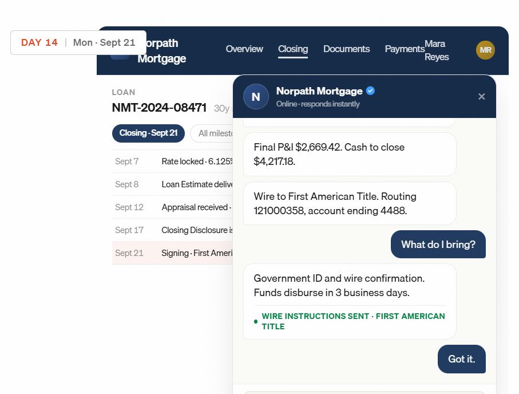Click the Online · responds instantly status
Viewport: 519px width, 394px height.
[x=318, y=104]
